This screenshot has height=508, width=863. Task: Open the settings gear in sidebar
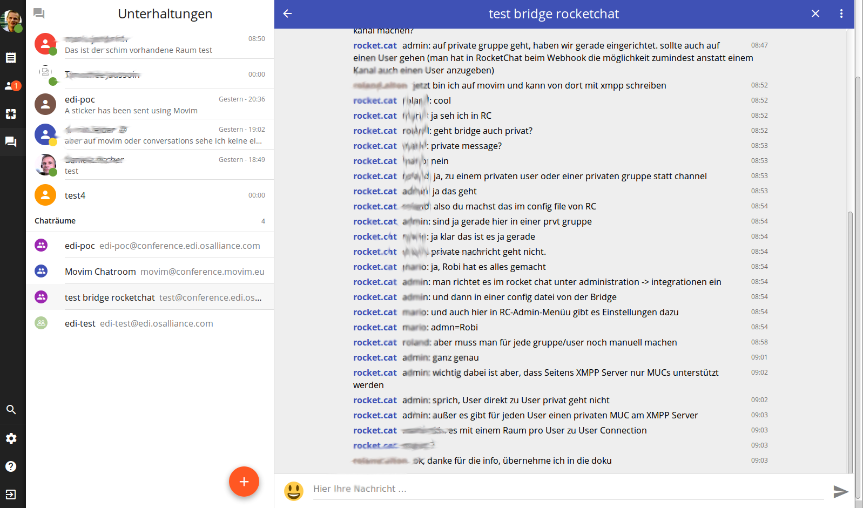(11, 438)
